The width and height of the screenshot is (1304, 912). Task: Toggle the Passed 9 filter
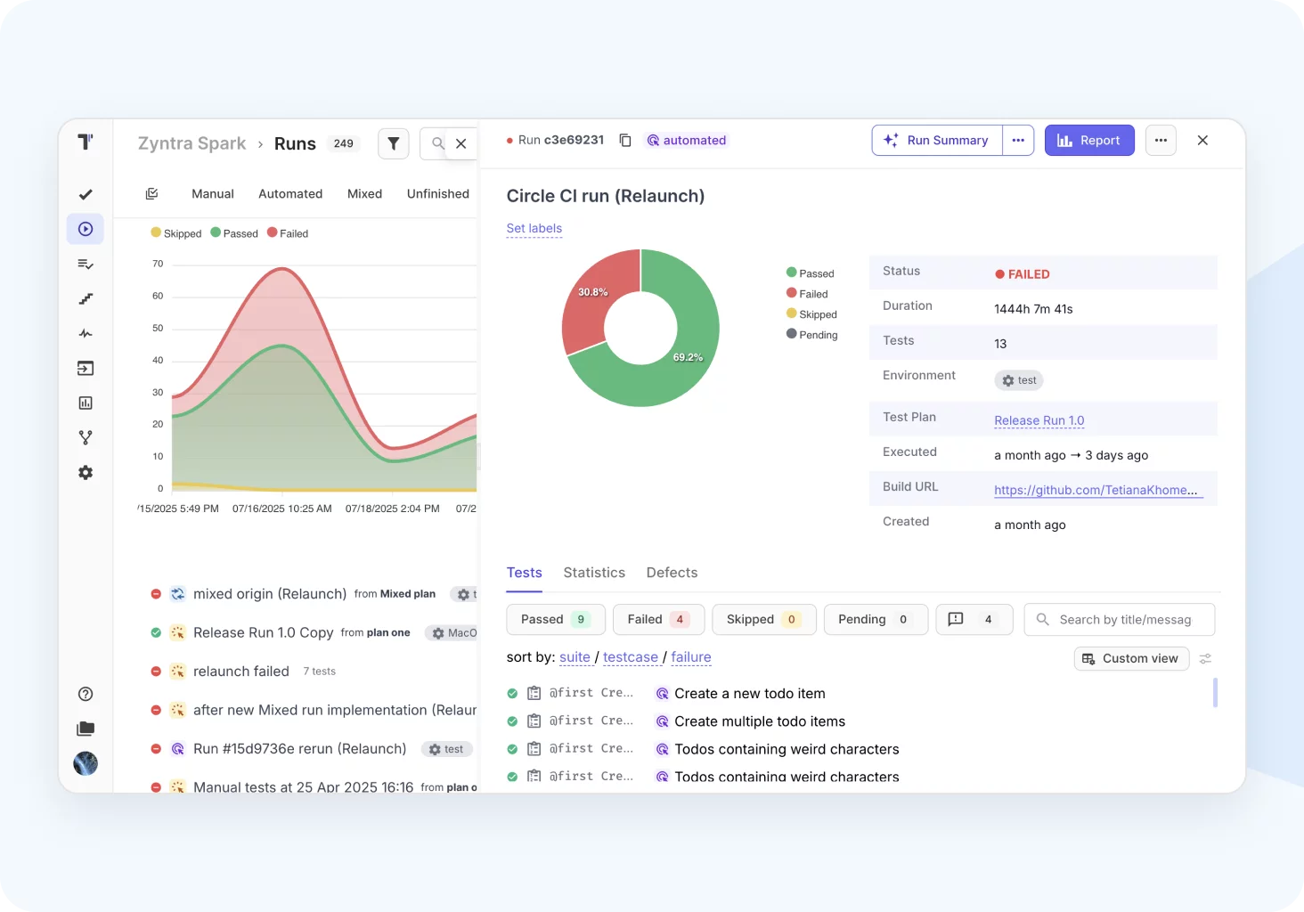point(555,620)
